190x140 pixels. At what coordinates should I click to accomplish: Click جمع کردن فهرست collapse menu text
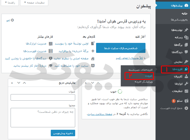[x=171, y=108]
